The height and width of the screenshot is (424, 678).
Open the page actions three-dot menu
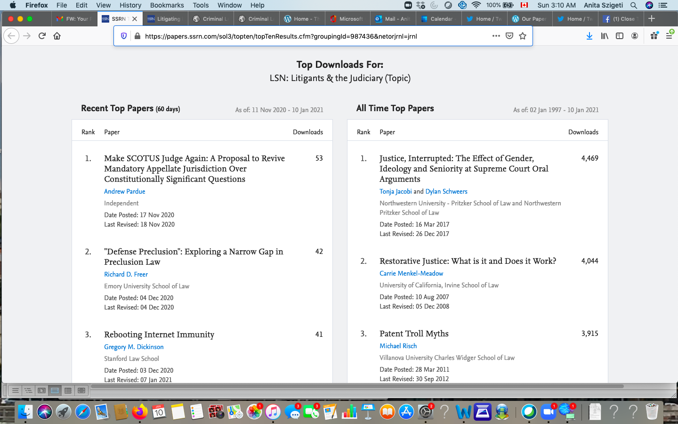tap(496, 36)
